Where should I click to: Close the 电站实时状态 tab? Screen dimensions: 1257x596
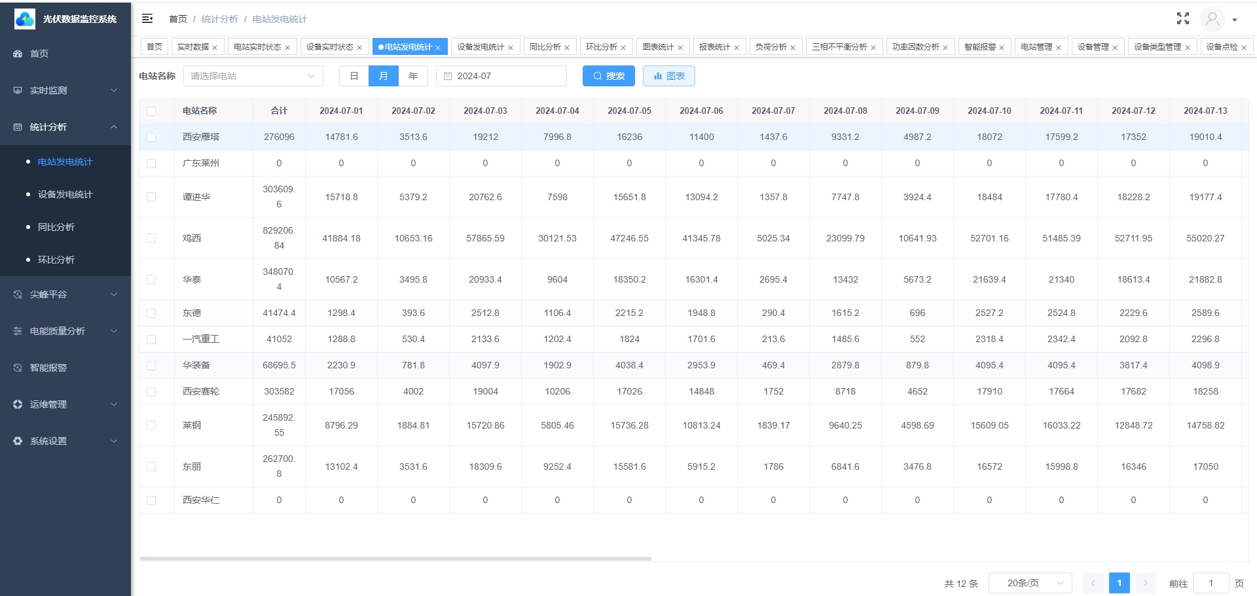pyautogui.click(x=287, y=47)
